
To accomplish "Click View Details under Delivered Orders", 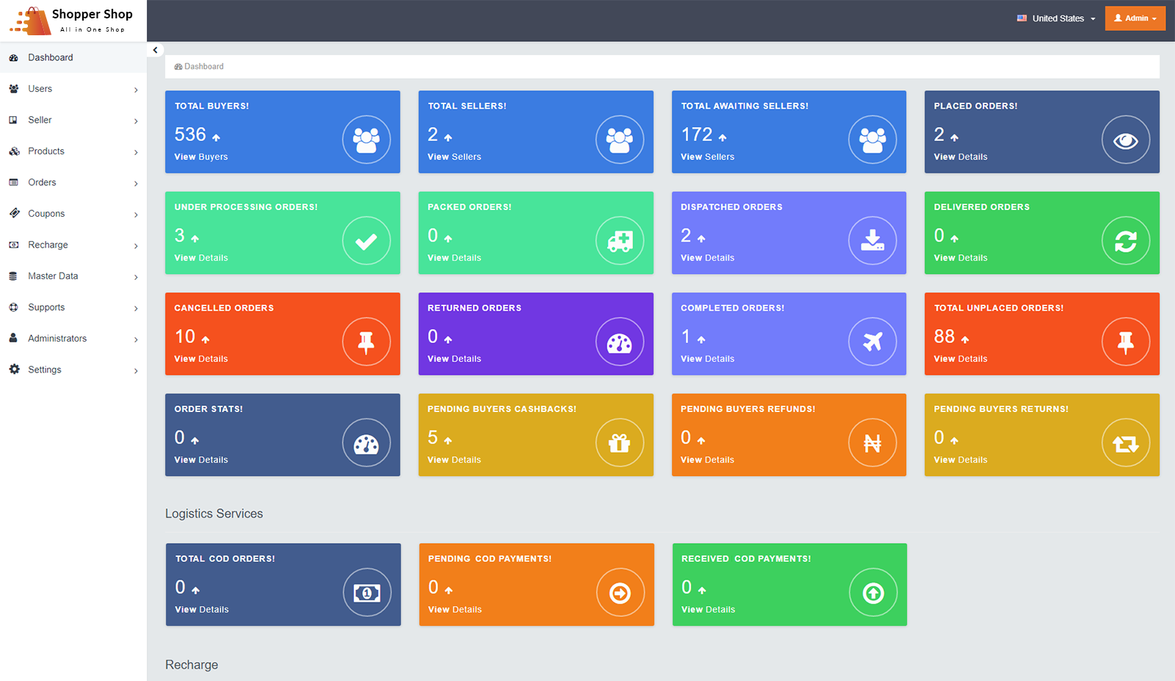I will click(961, 258).
